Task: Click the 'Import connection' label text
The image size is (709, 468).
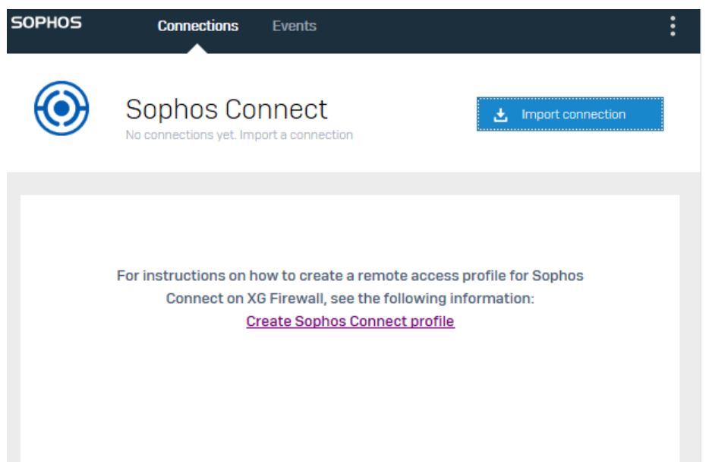Action: 573,115
